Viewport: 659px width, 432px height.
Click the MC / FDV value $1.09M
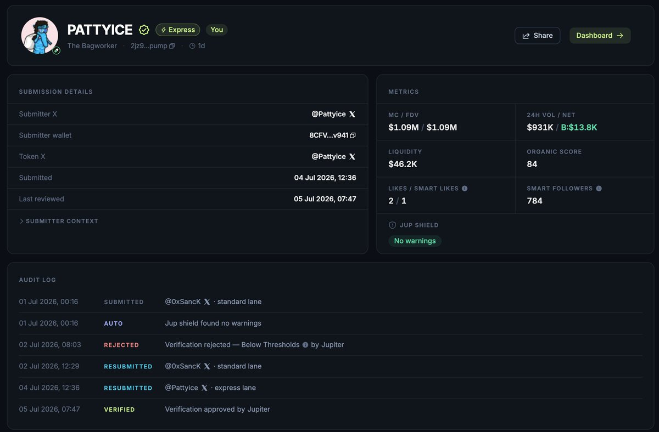pyautogui.click(x=404, y=127)
